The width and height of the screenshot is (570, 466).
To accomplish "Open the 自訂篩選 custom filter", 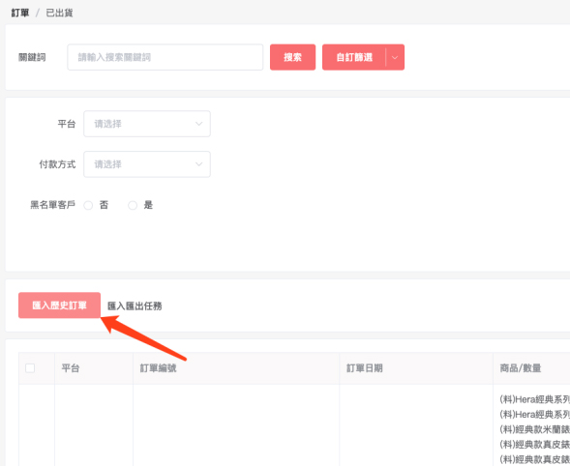I will [x=353, y=57].
